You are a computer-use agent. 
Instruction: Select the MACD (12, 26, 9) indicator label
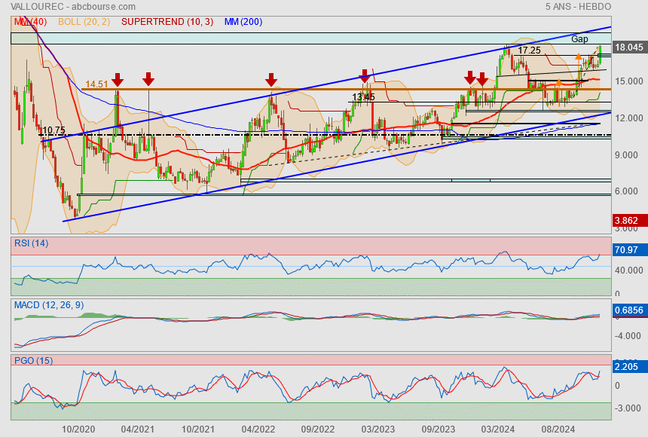pyautogui.click(x=49, y=305)
